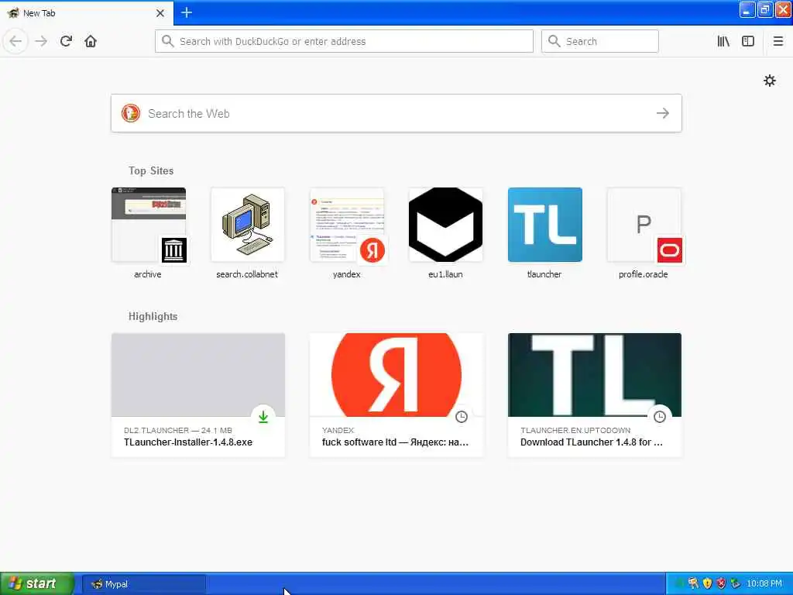Open the tlauncher top site tile
Image resolution: width=793 pixels, height=595 pixels.
[544, 233]
